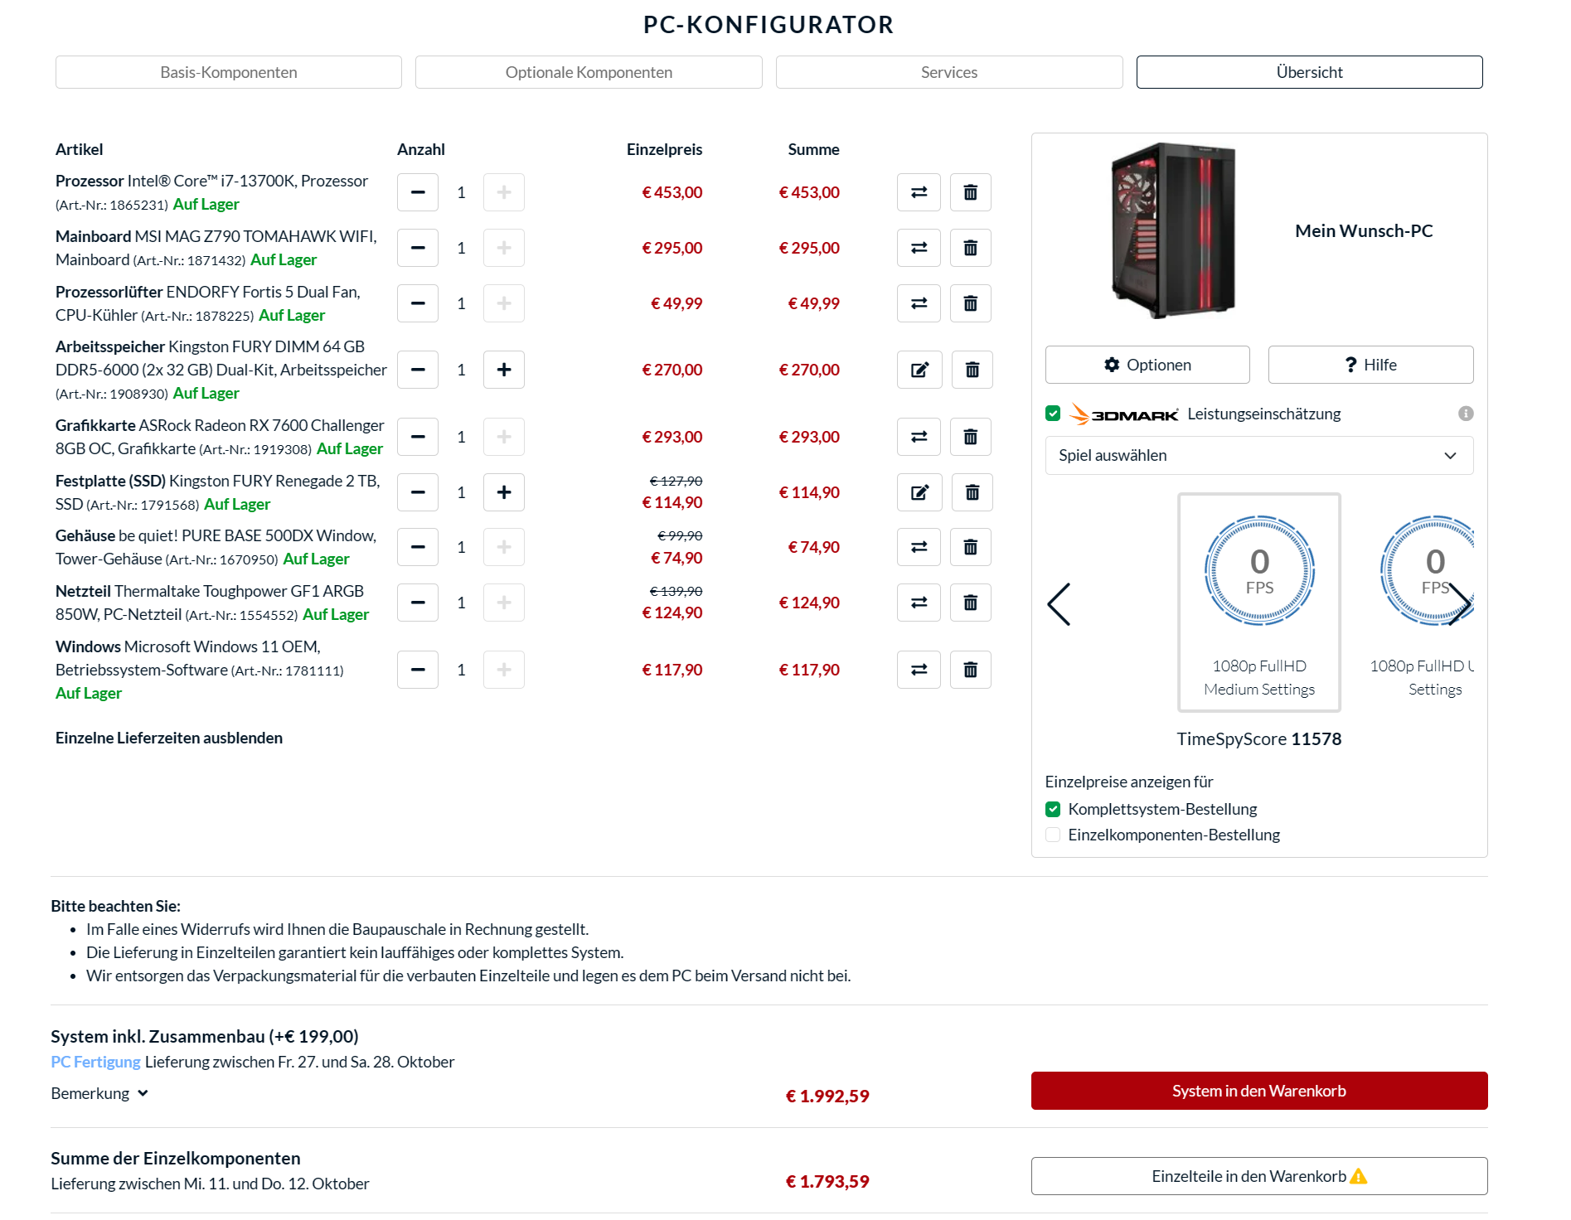Add System in den Warenkorb

click(1259, 1091)
